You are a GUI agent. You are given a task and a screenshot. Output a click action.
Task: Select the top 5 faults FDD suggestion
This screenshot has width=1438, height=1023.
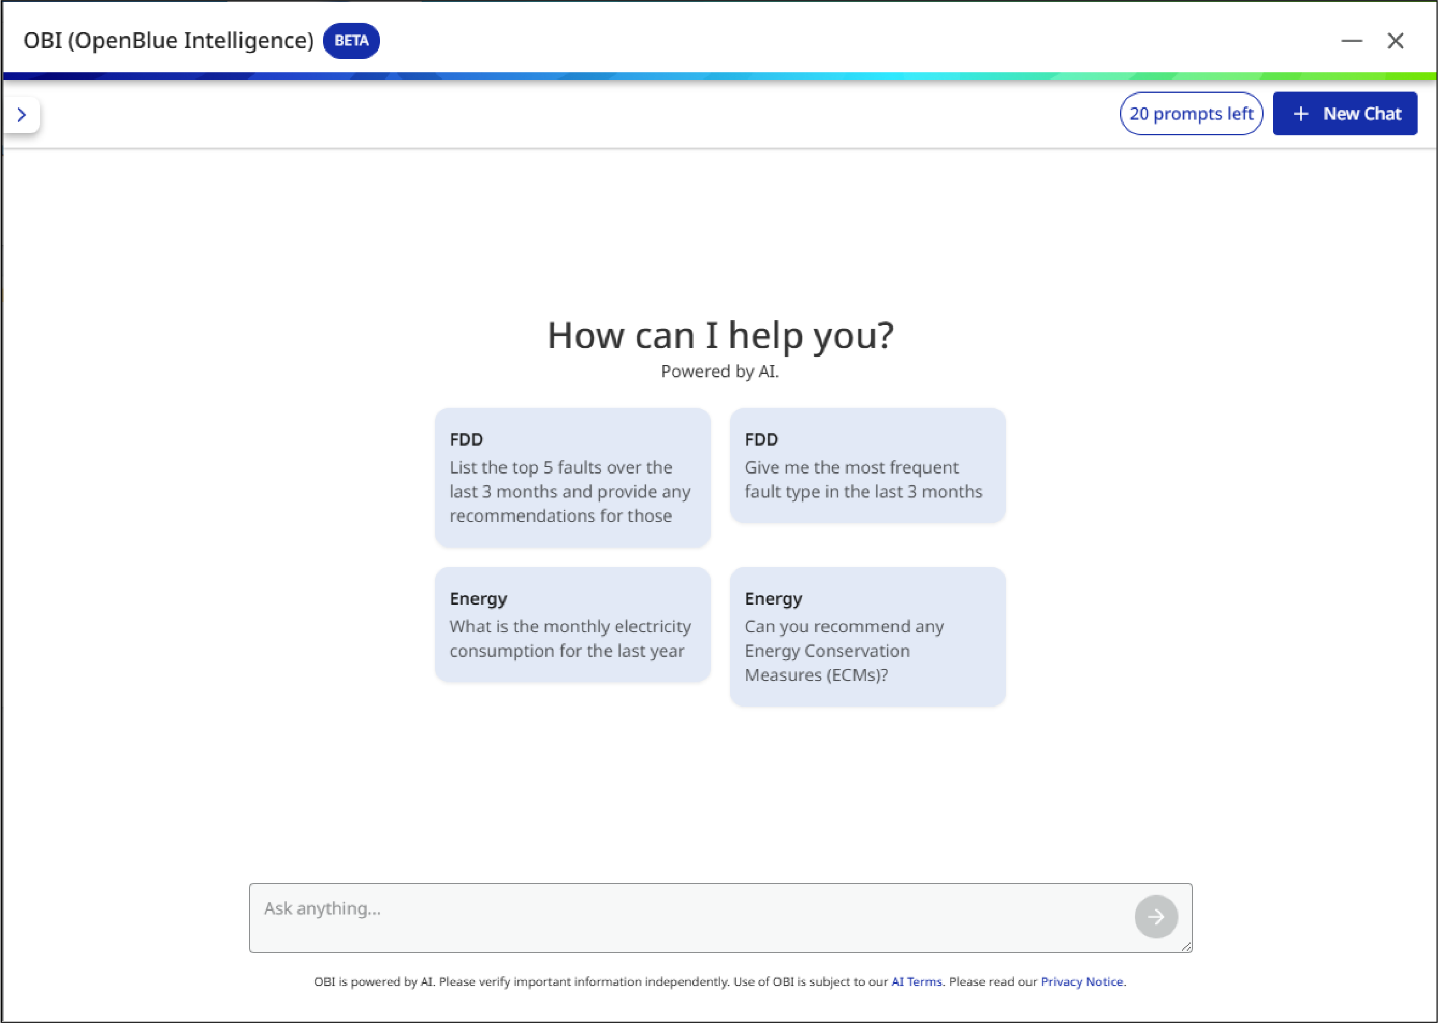tap(573, 478)
